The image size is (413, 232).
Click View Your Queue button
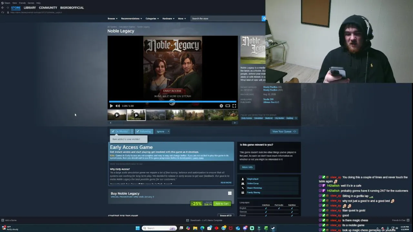coord(284,131)
